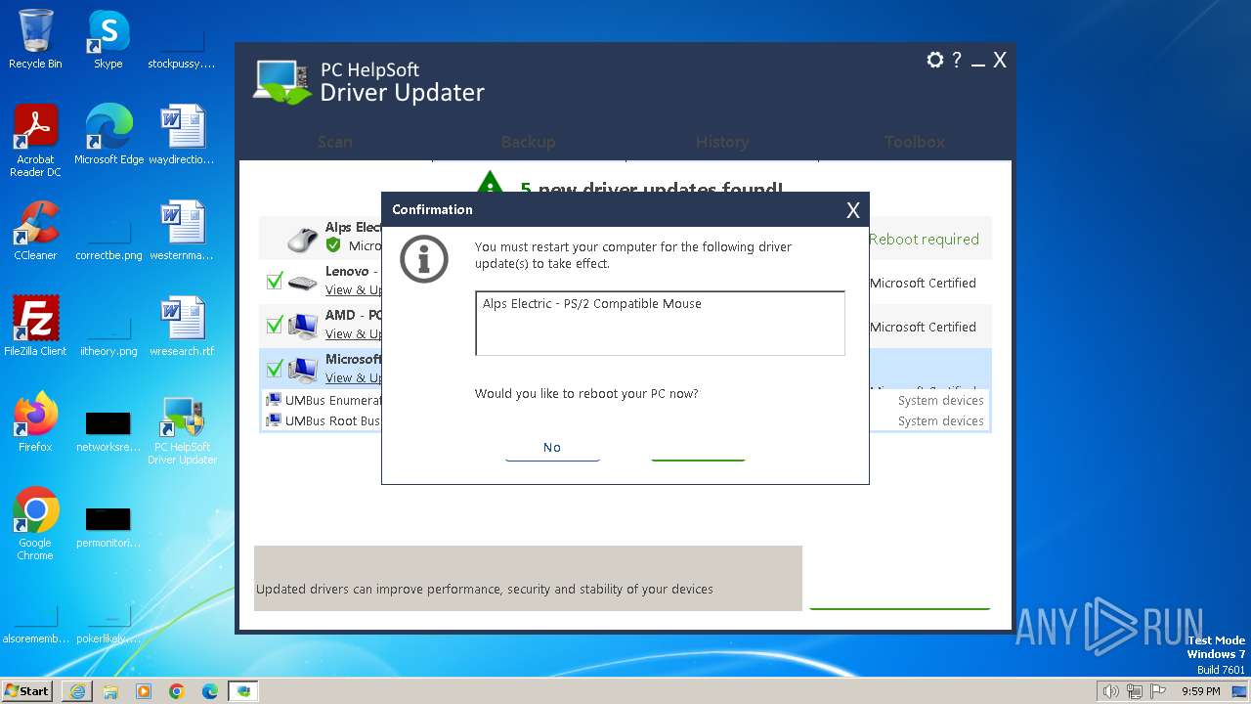Open Recycle Bin on desktop
This screenshot has width=1251, height=704.
point(35,39)
